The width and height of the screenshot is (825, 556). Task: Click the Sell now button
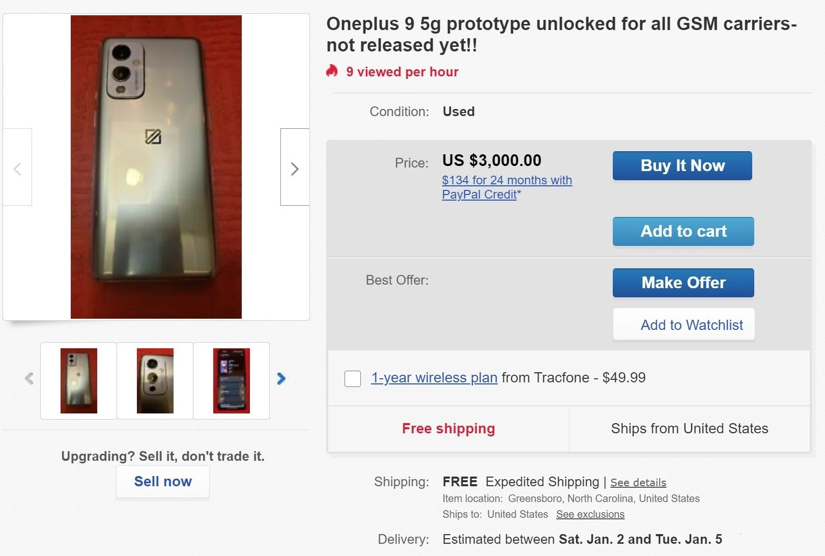tap(162, 481)
